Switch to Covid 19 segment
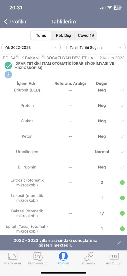 pyautogui.click(x=86, y=35)
